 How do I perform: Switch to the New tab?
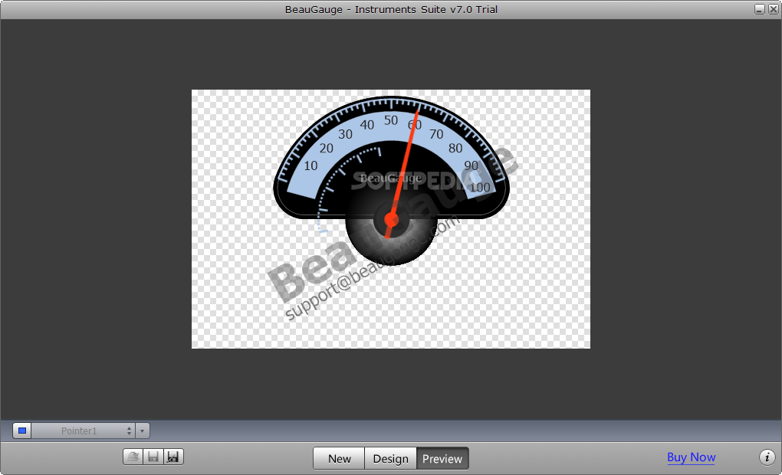pyautogui.click(x=339, y=459)
